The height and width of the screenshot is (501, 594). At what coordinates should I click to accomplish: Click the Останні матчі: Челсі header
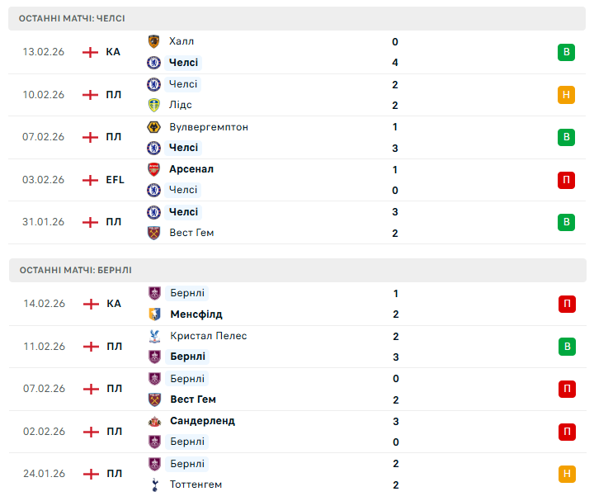[x=73, y=18]
